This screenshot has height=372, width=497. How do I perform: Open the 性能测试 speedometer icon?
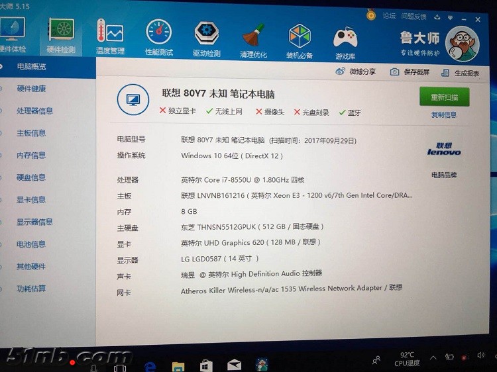(x=159, y=33)
